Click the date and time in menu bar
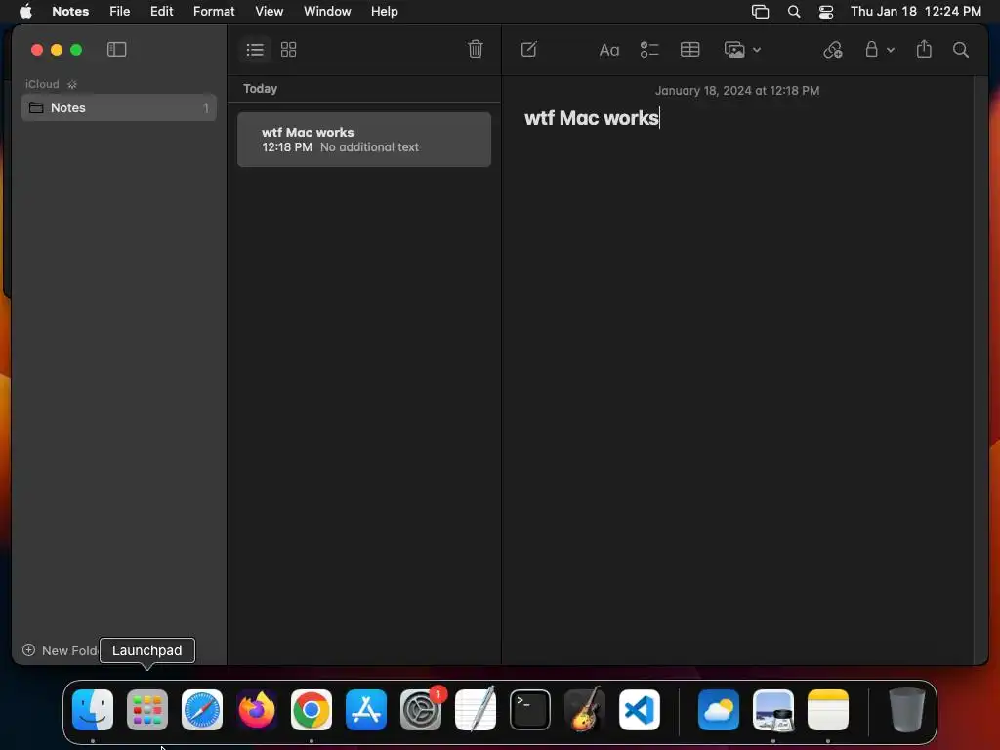This screenshot has width=1000, height=750. [916, 11]
